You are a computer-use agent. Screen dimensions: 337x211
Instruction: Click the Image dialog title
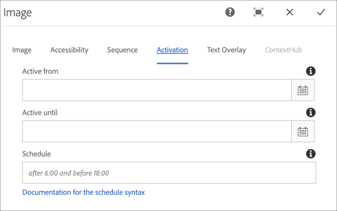pos(18,12)
